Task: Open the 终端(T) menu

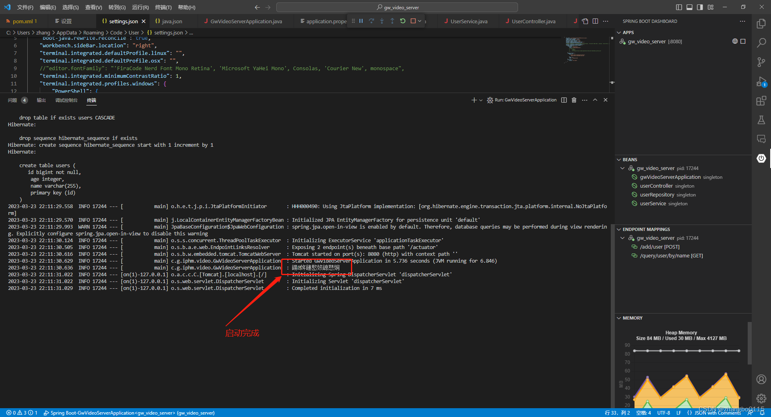Action: click(x=163, y=7)
